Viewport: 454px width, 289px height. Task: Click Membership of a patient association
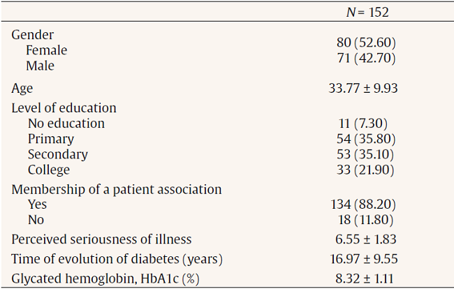pyautogui.click(x=117, y=189)
